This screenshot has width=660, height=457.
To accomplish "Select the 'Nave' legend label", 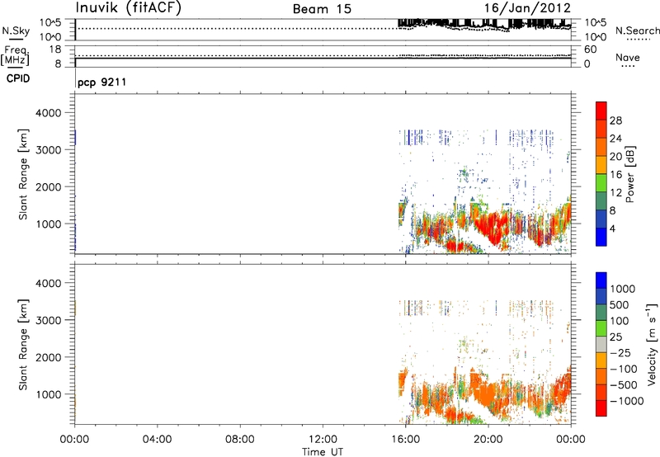I will [x=628, y=57].
